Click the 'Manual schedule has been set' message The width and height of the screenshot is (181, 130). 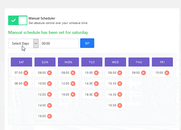[48, 33]
